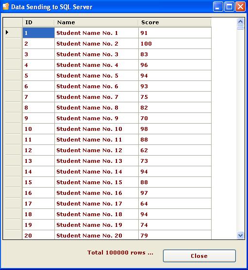248x270 pixels.
Task: Select cell 'Student Name No. 5'
Action: click(97, 76)
